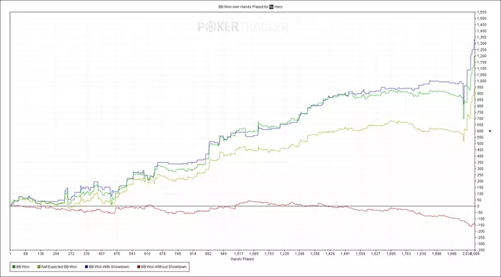501x277 pixels.
Task: Click the Hero player icon in the title
Action: point(271,6)
